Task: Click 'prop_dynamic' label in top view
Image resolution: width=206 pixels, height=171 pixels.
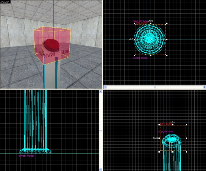Action: (140, 21)
